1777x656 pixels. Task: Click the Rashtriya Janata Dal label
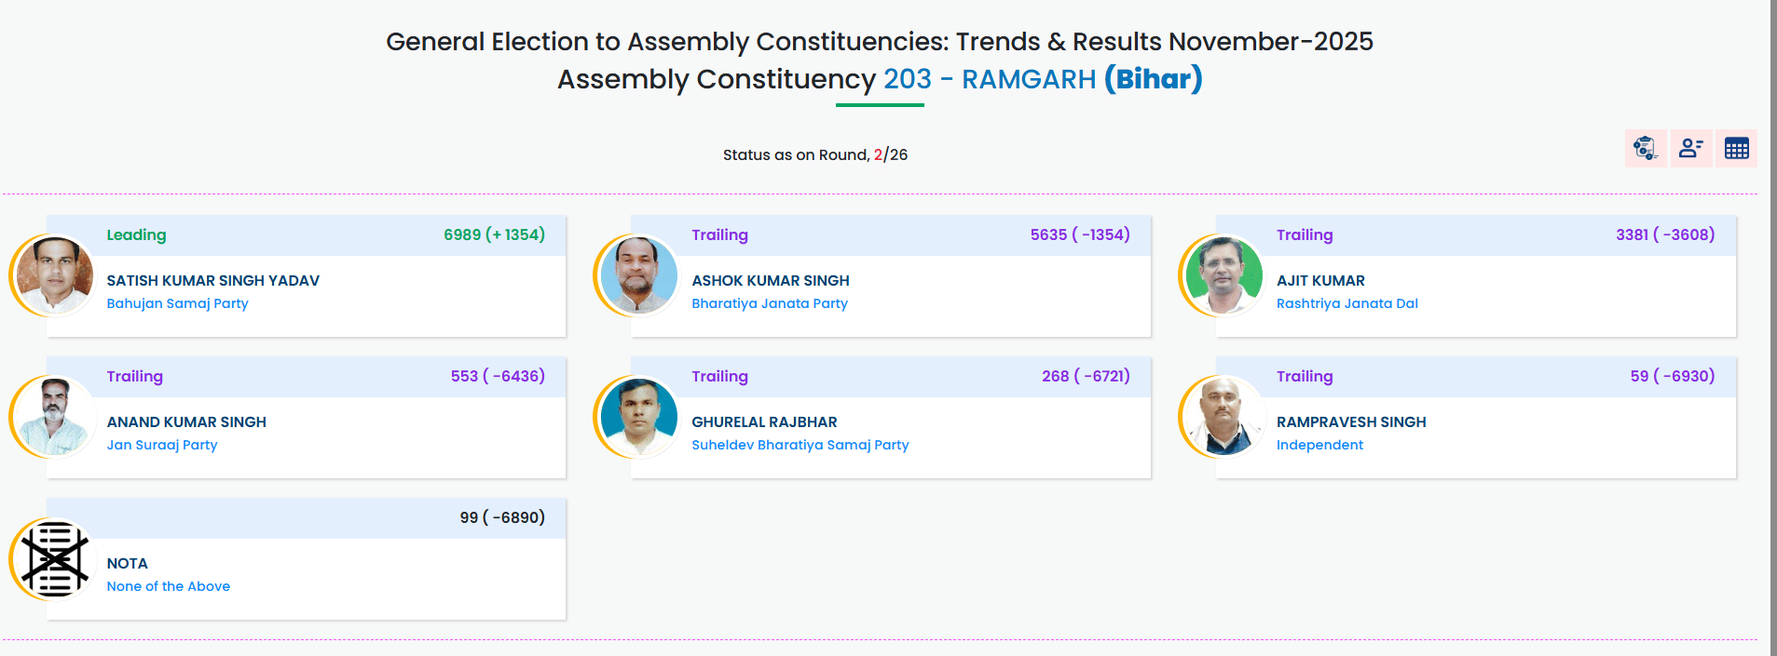coord(1346,303)
